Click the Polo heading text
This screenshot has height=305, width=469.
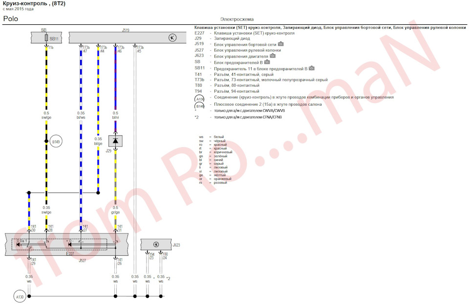(x=11, y=19)
